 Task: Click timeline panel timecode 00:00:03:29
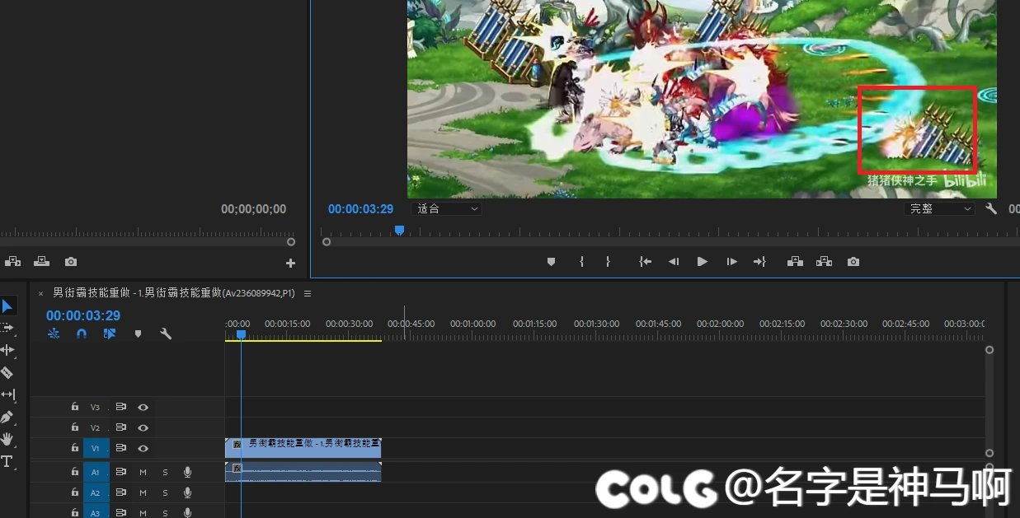pyautogui.click(x=83, y=315)
